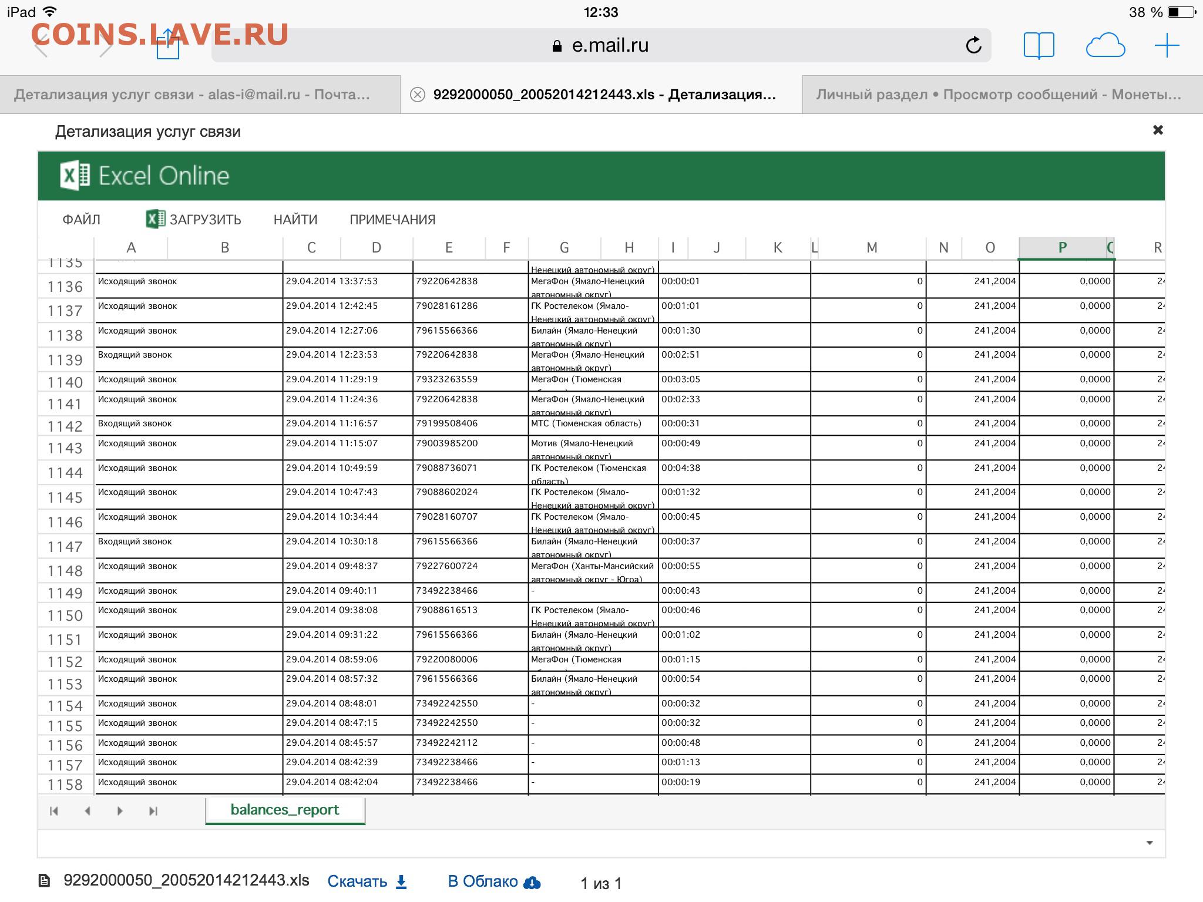
Task: Jump to the last sheet arrow
Action: [x=153, y=811]
